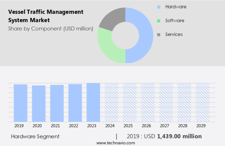The image size is (225, 146).
Task: Click the 2027 axis label
Action: (164, 126)
